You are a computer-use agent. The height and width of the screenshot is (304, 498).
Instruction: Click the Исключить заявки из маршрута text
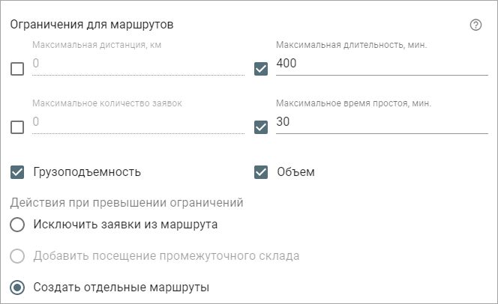point(125,225)
